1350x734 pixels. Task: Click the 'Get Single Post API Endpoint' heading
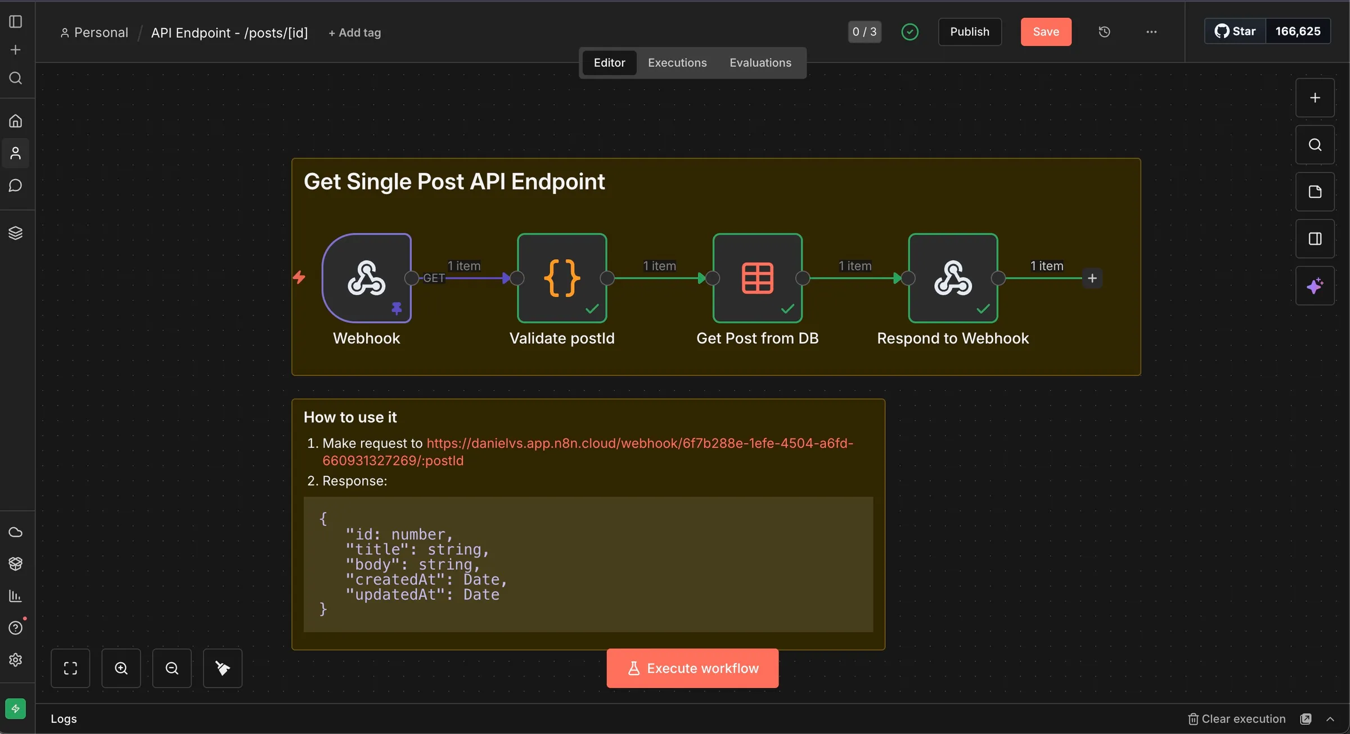click(x=454, y=182)
